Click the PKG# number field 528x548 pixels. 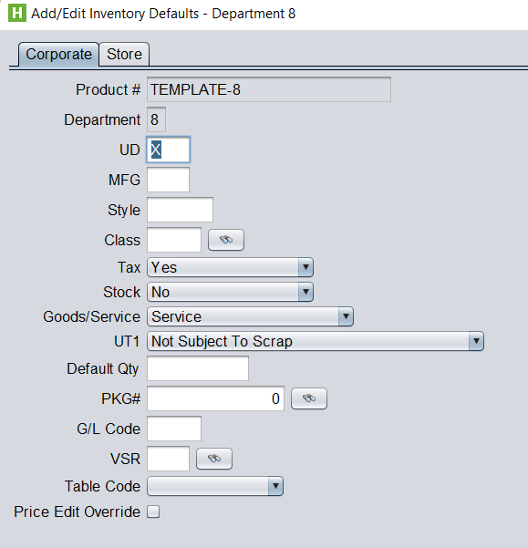(215, 398)
